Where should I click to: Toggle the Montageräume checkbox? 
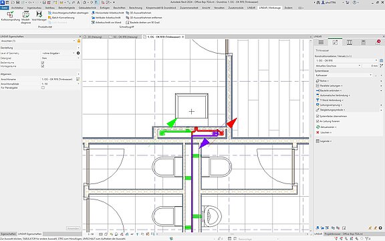[x=43, y=66]
